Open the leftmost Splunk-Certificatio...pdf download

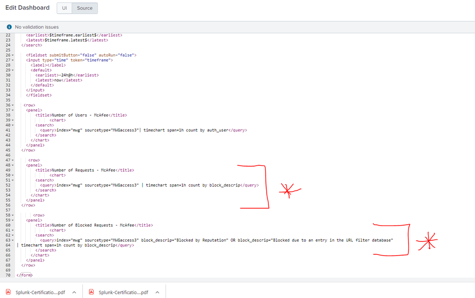(39, 292)
